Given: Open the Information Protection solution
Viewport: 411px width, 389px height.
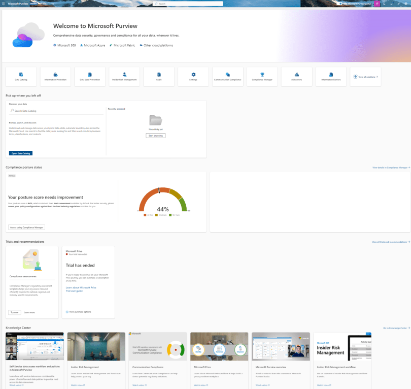Looking at the screenshot, I should 55,76.
